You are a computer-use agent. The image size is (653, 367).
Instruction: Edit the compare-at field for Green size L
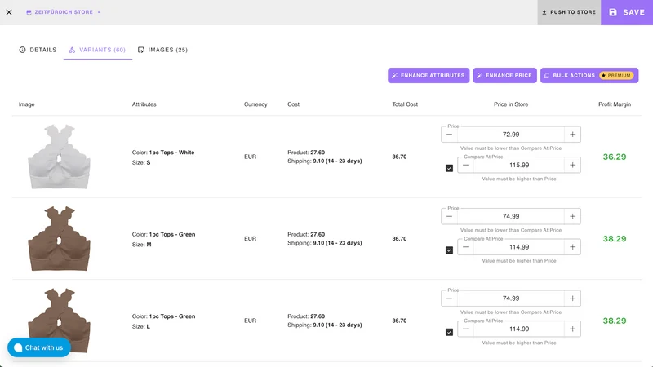pyautogui.click(x=519, y=329)
